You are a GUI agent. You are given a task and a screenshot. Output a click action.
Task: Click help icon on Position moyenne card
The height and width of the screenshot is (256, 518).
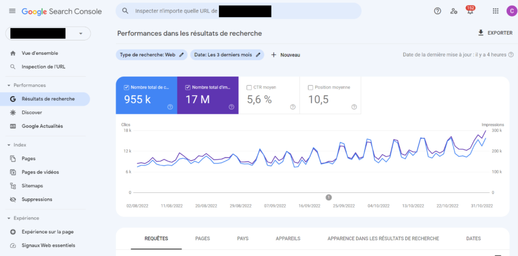tap(354, 107)
